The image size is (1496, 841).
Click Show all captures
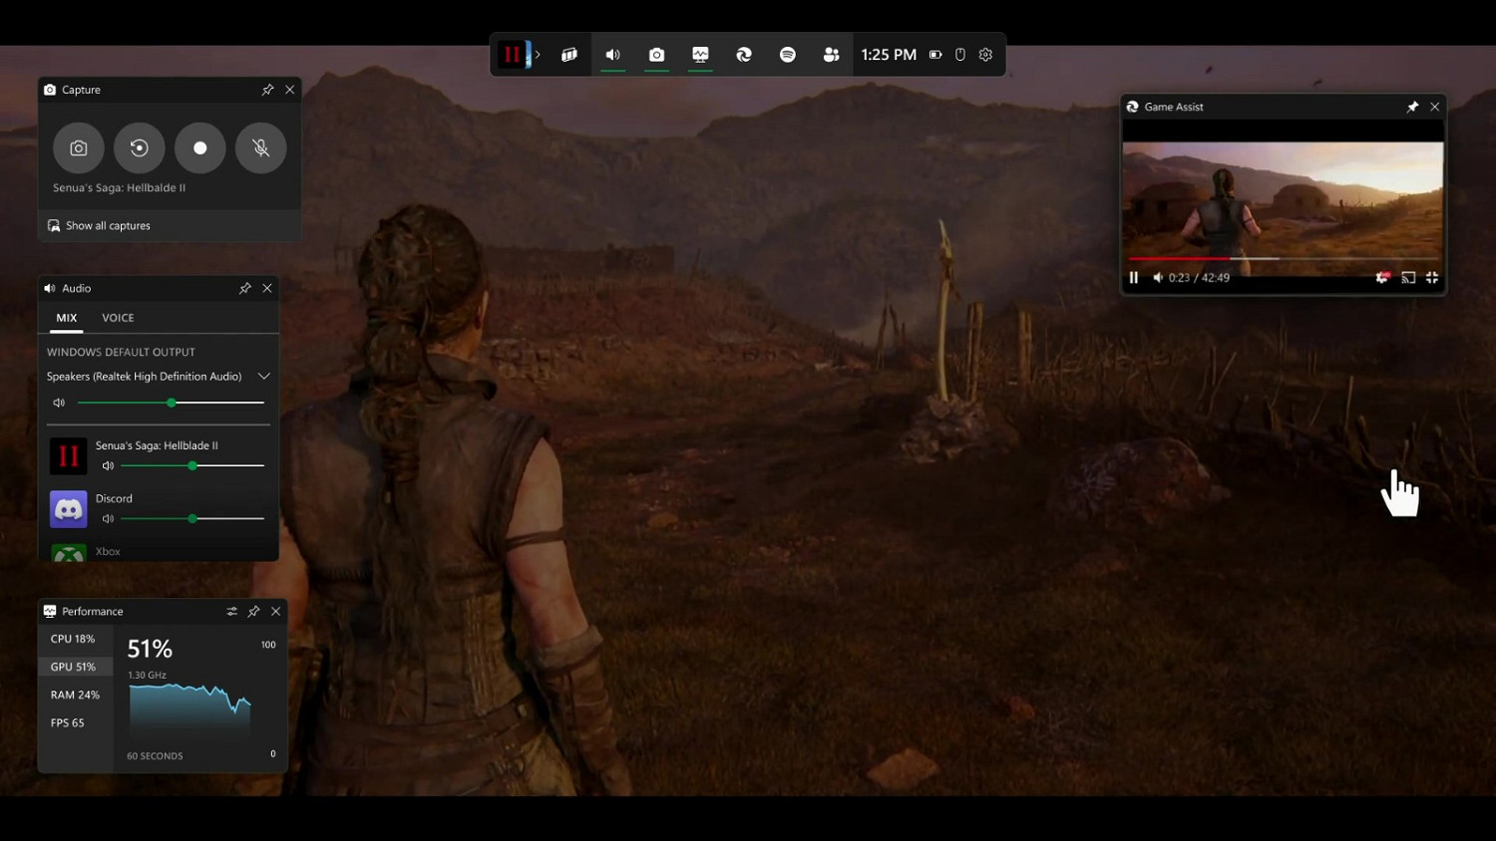tap(108, 226)
